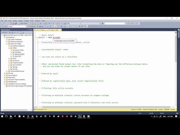Image resolution: width=180 pixels, height=135 pixels.
Task: Click the Save All icon
Action: coord(16,23)
